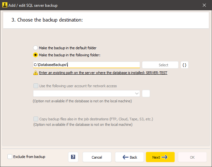Open the existing path warning link for SERVER-TEST
The image size is (212, 167).
click(x=103, y=73)
